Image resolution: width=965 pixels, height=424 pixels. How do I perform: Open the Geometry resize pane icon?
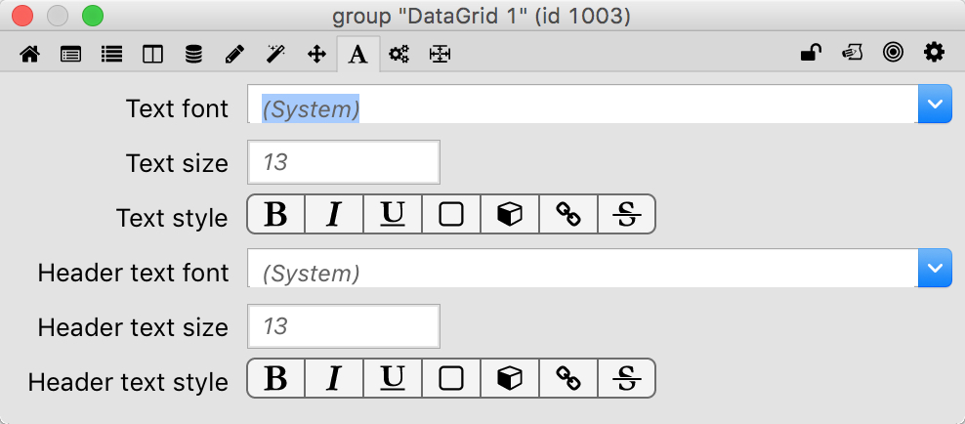pos(441,54)
